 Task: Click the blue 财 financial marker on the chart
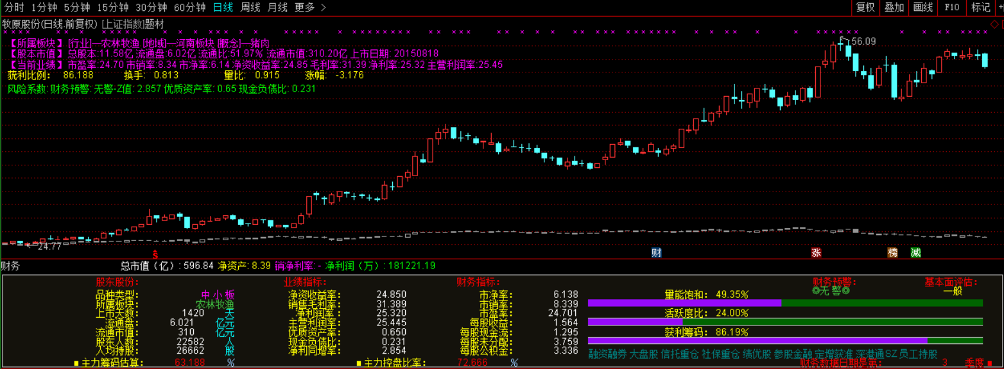click(656, 252)
